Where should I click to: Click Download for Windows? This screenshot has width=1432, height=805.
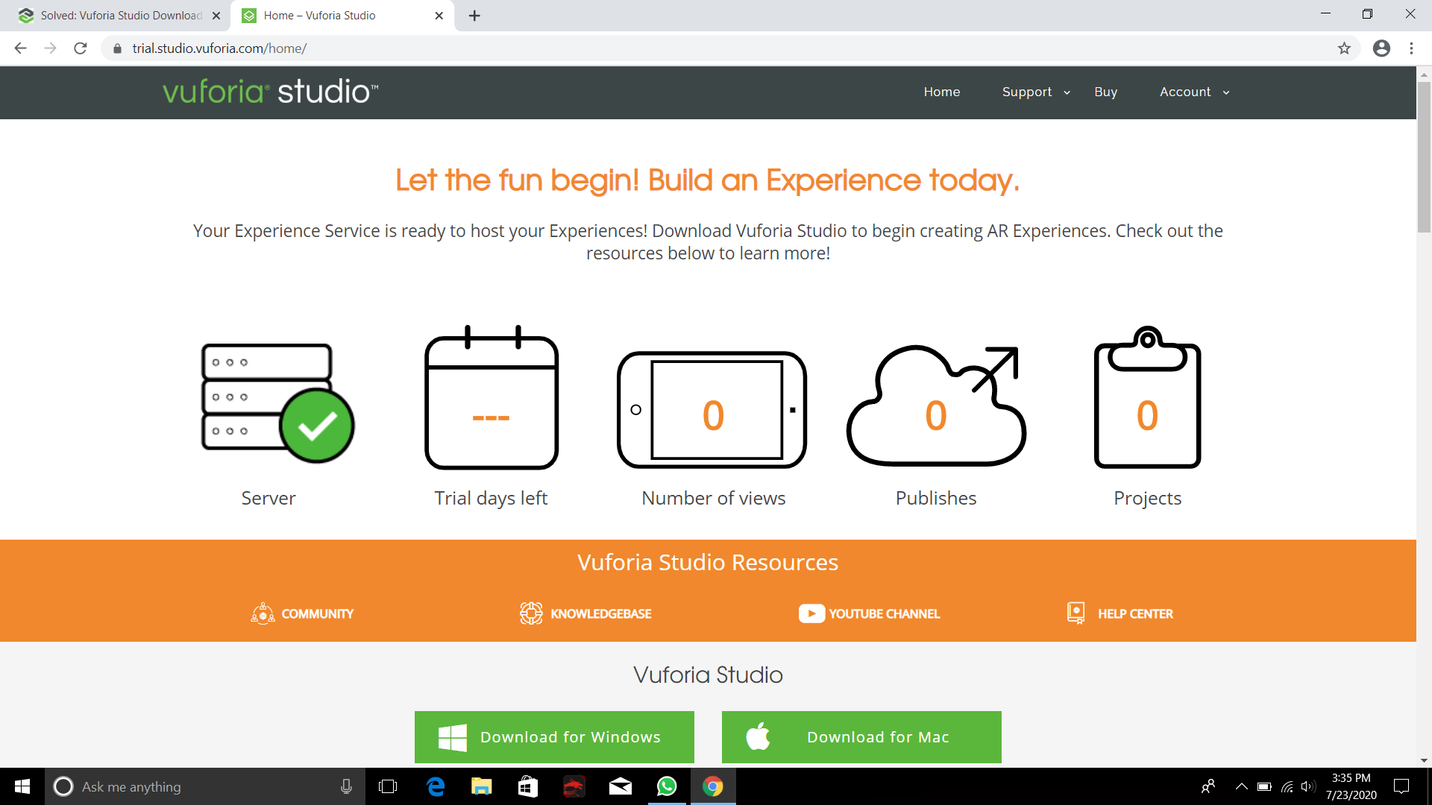click(x=553, y=736)
